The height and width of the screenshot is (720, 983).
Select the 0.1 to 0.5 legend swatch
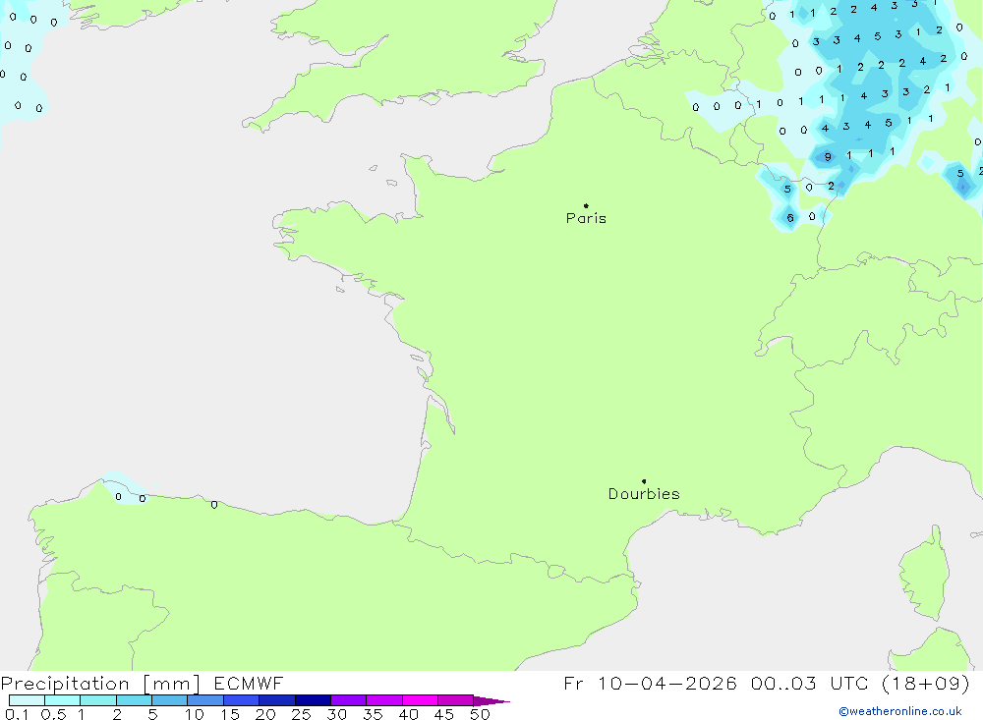pyautogui.click(x=27, y=701)
